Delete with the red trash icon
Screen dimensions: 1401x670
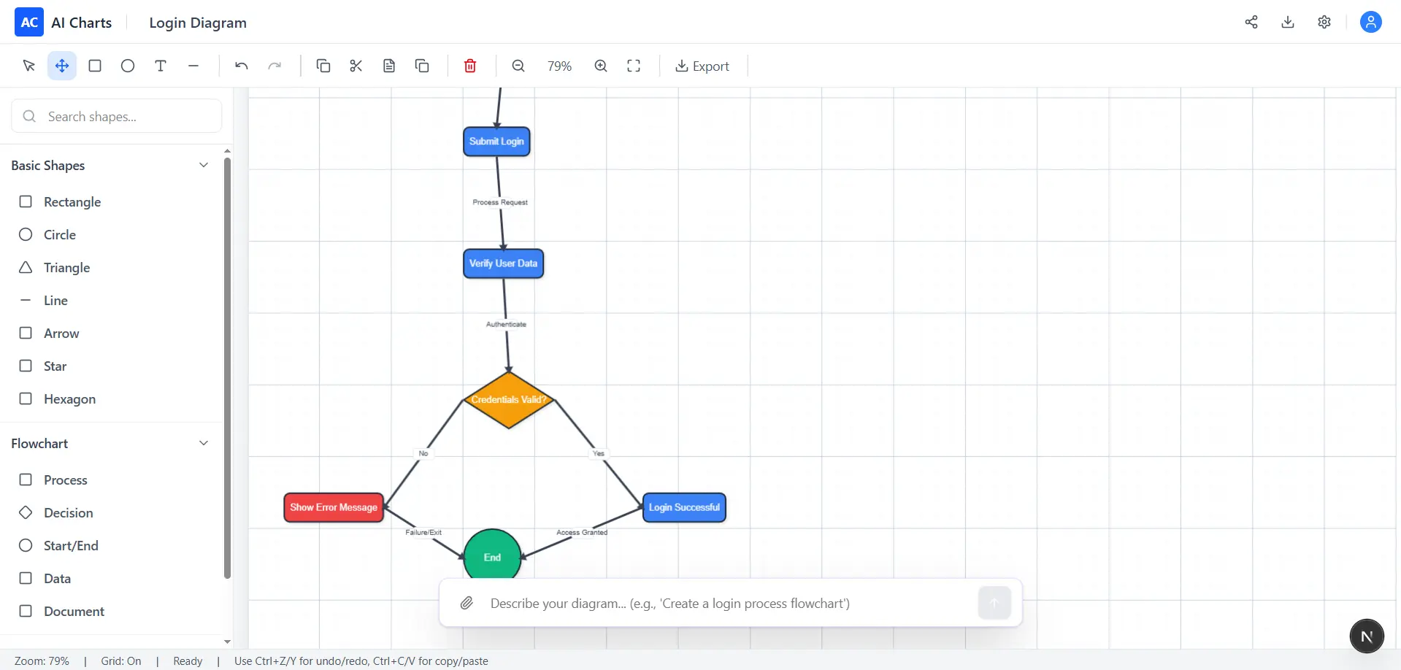pos(470,66)
